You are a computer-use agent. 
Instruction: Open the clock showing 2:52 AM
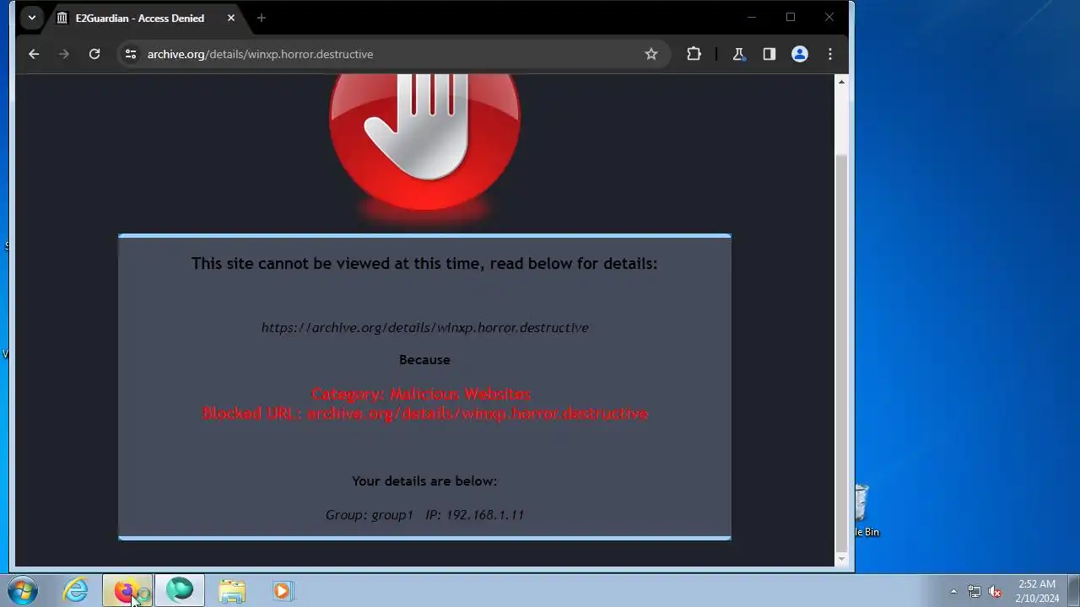click(x=1037, y=591)
